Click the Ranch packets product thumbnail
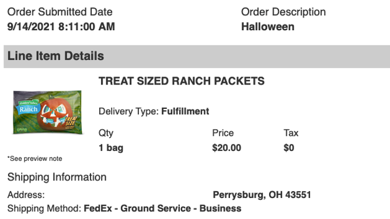 (x=47, y=112)
